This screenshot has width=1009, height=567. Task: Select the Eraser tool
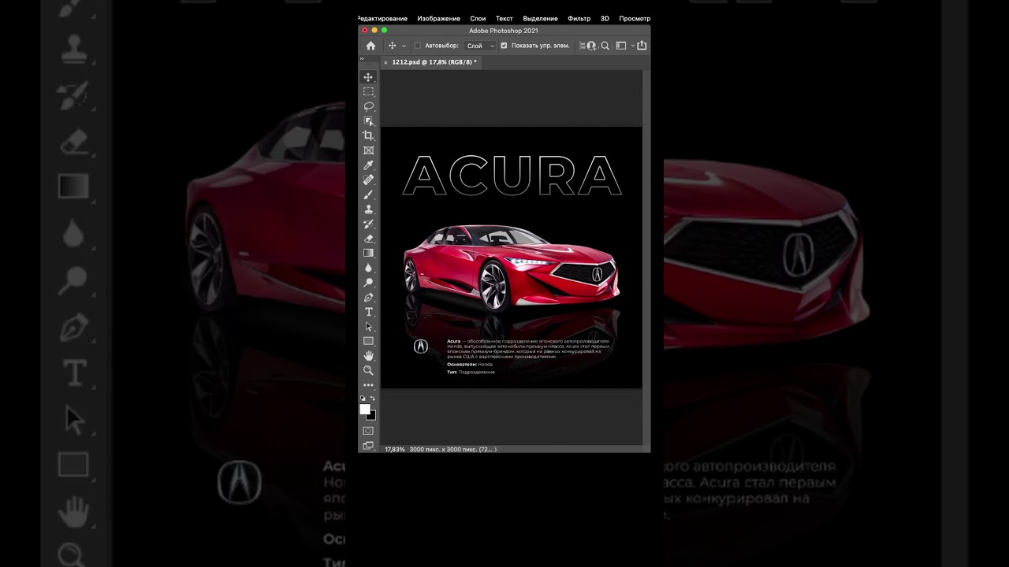[x=368, y=239]
